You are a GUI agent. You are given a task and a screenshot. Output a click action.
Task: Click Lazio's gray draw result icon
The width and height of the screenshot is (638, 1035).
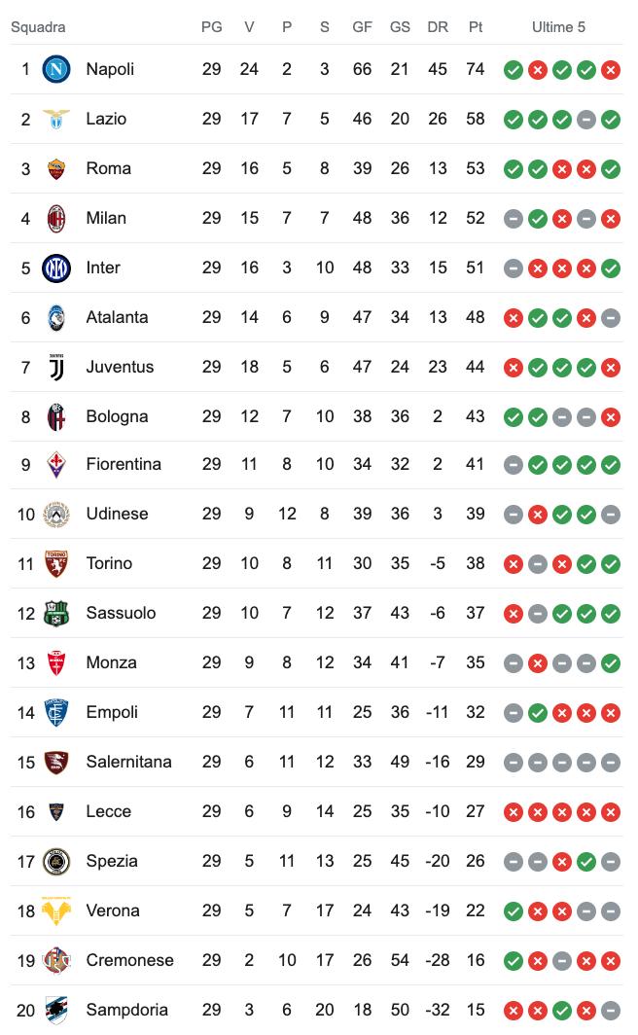pos(586,120)
